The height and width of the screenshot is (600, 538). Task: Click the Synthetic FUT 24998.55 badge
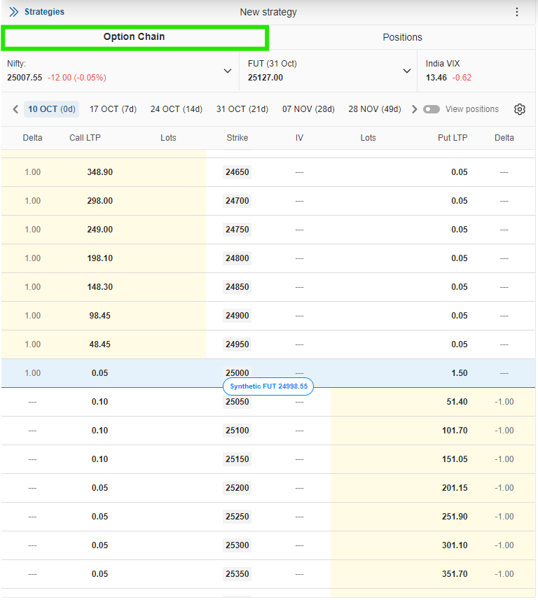pyautogui.click(x=268, y=386)
